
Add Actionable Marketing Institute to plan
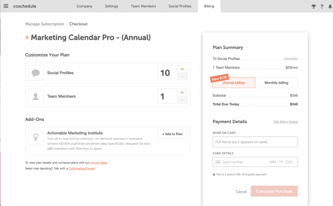click(x=172, y=134)
